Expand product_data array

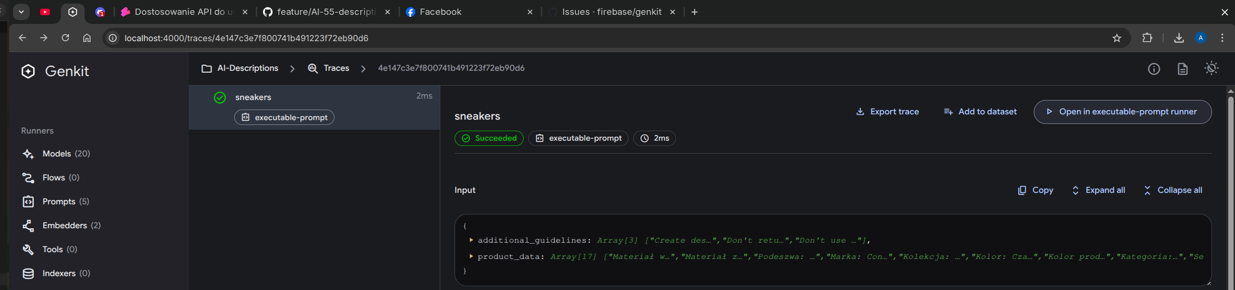coord(471,257)
